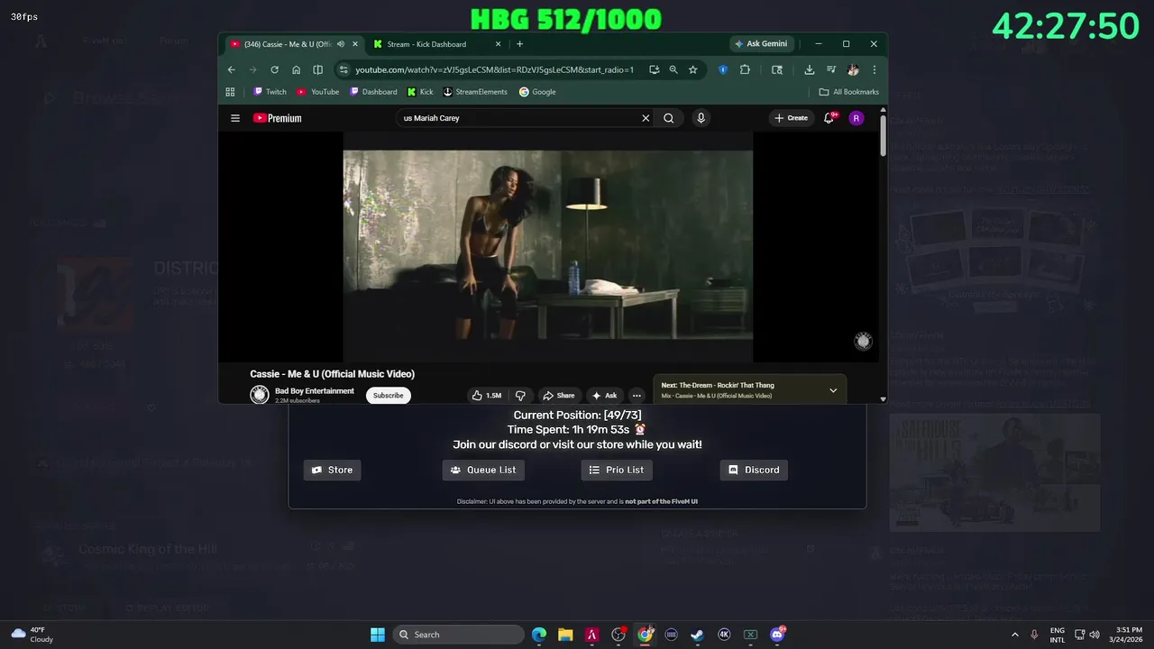Open Kick bookmark

pos(420,92)
